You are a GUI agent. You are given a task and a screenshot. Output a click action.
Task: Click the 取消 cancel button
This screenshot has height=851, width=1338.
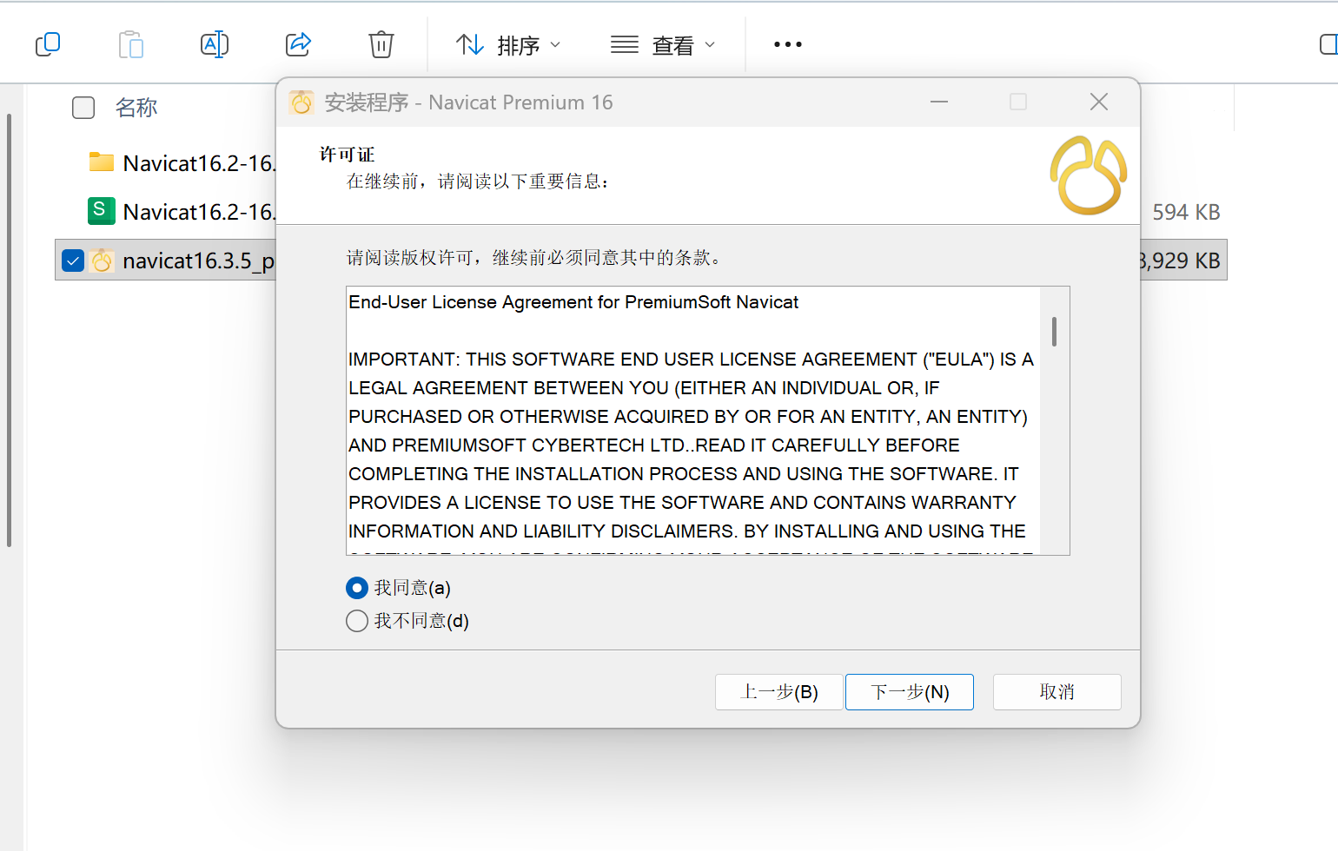(1057, 692)
